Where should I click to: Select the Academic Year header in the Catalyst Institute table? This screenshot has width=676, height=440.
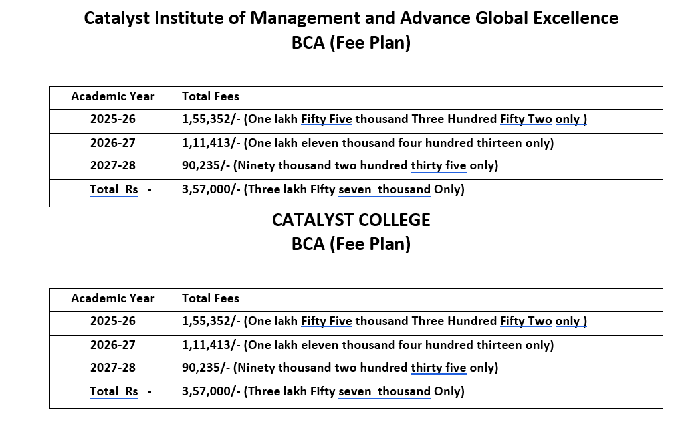tap(112, 96)
